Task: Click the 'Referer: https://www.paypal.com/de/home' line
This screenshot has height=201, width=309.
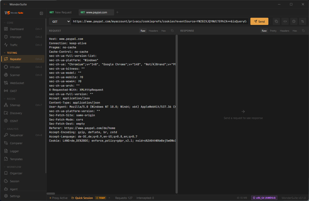Action: (x=82, y=128)
